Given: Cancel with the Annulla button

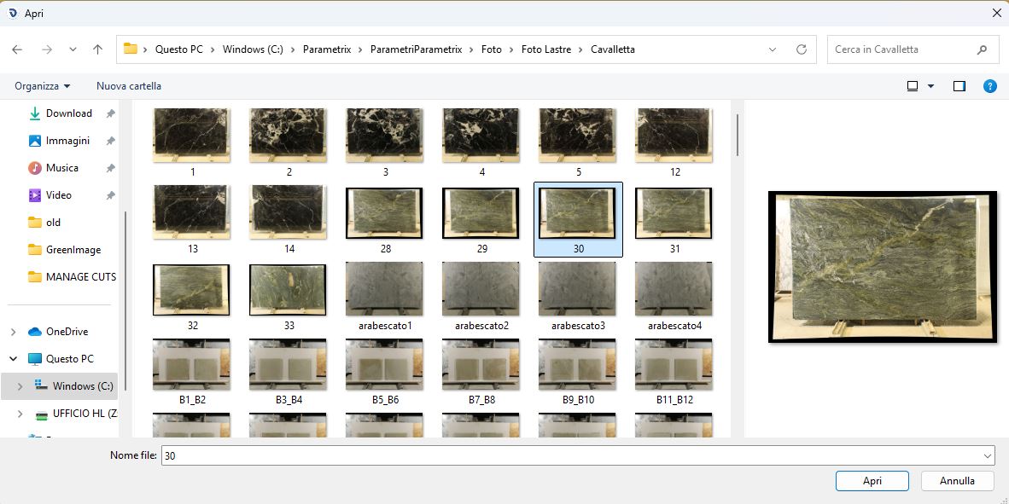Looking at the screenshot, I should point(958,481).
